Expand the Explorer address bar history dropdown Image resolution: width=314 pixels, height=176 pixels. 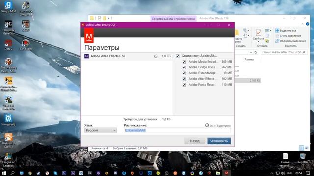pyautogui.click(x=251, y=52)
